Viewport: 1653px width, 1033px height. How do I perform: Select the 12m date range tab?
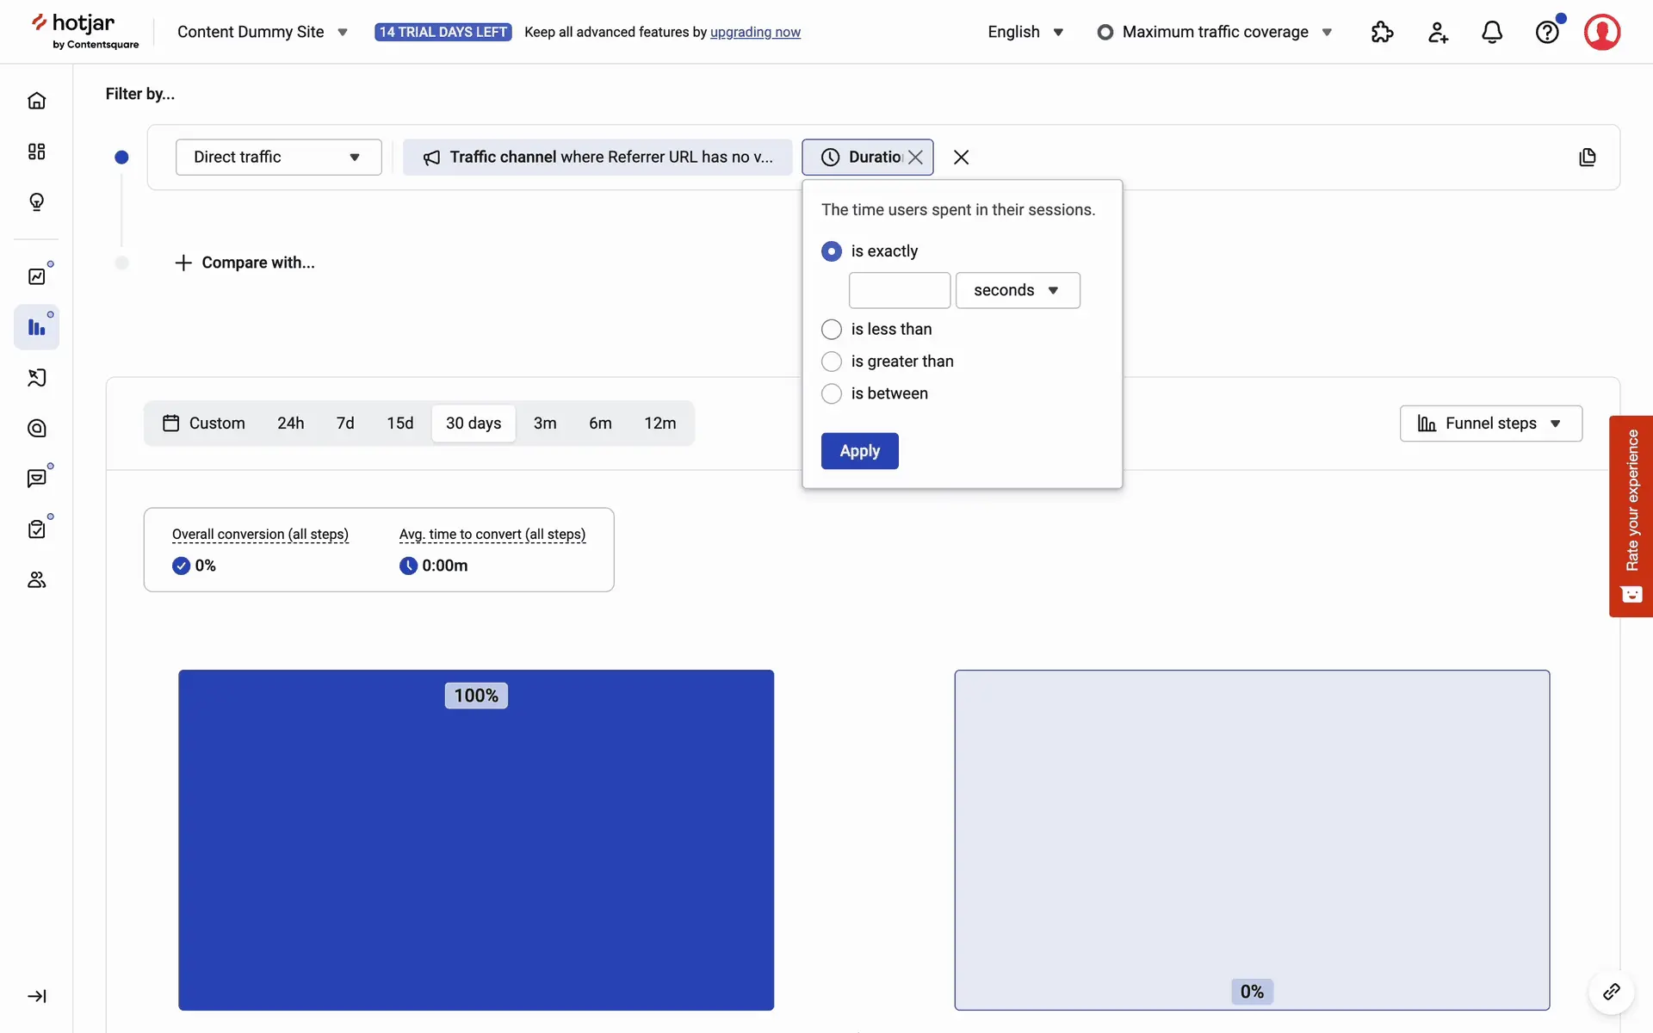pyautogui.click(x=659, y=424)
